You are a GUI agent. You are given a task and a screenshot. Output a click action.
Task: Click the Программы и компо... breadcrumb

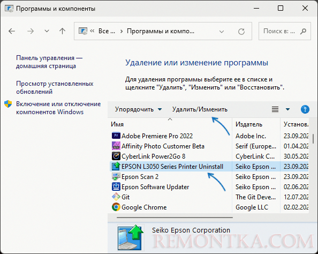(x=161, y=31)
